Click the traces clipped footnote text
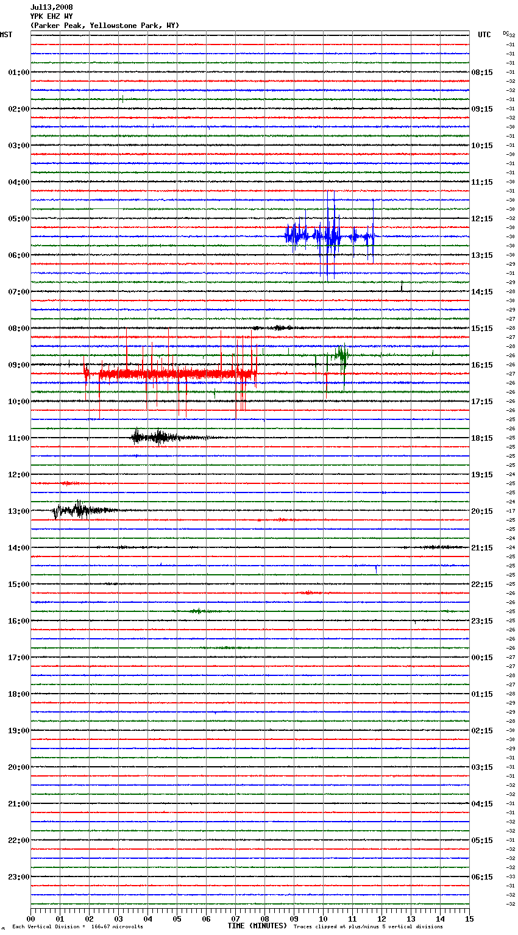Image resolution: width=518 pixels, height=935 pixels. point(368,927)
